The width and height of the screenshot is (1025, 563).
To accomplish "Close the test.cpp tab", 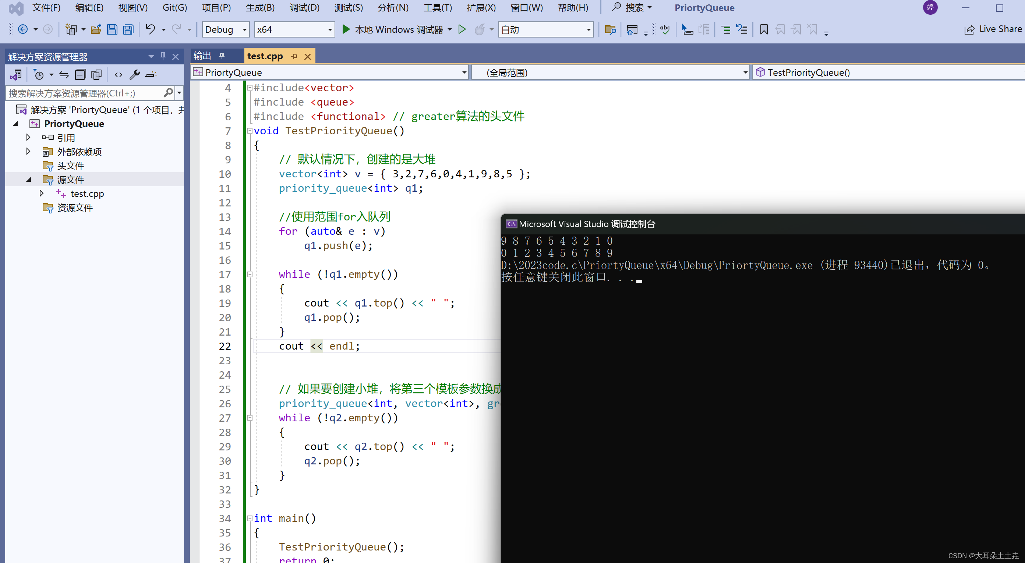I will coord(308,57).
